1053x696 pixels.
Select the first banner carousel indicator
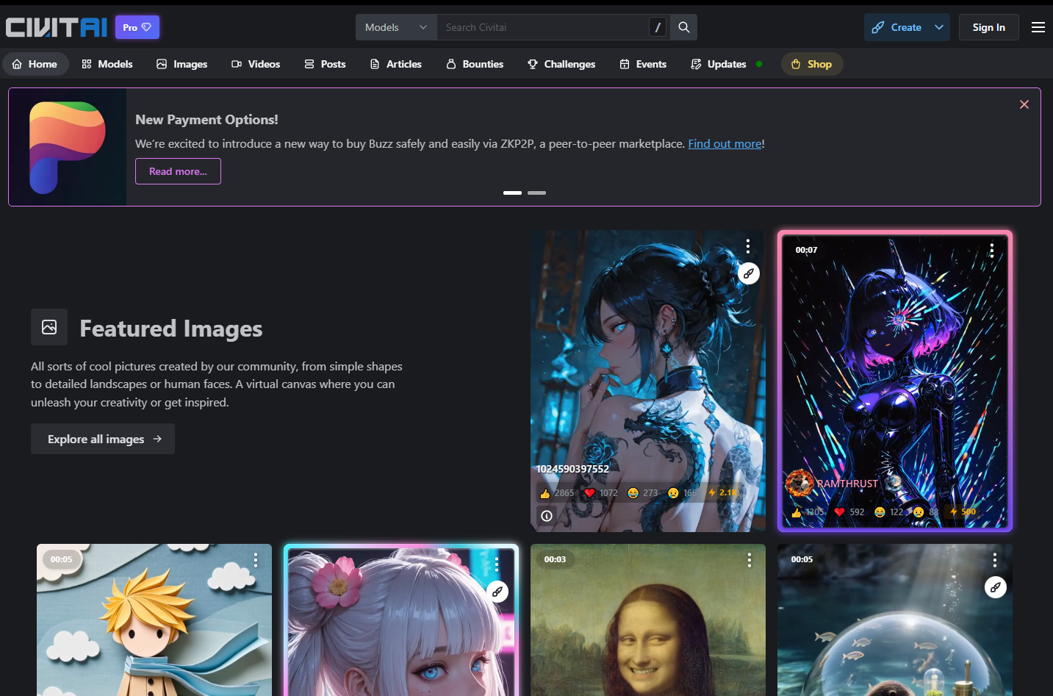pos(512,193)
